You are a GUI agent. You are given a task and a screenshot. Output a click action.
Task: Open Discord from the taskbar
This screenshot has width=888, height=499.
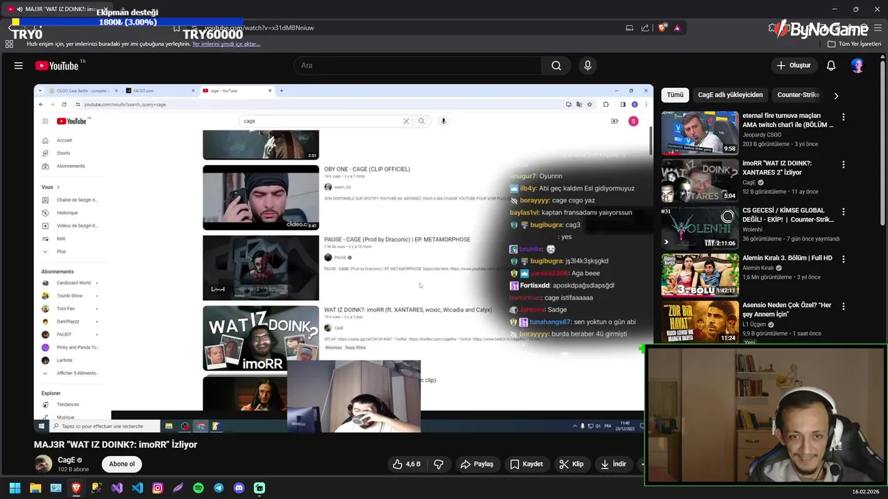point(239,488)
